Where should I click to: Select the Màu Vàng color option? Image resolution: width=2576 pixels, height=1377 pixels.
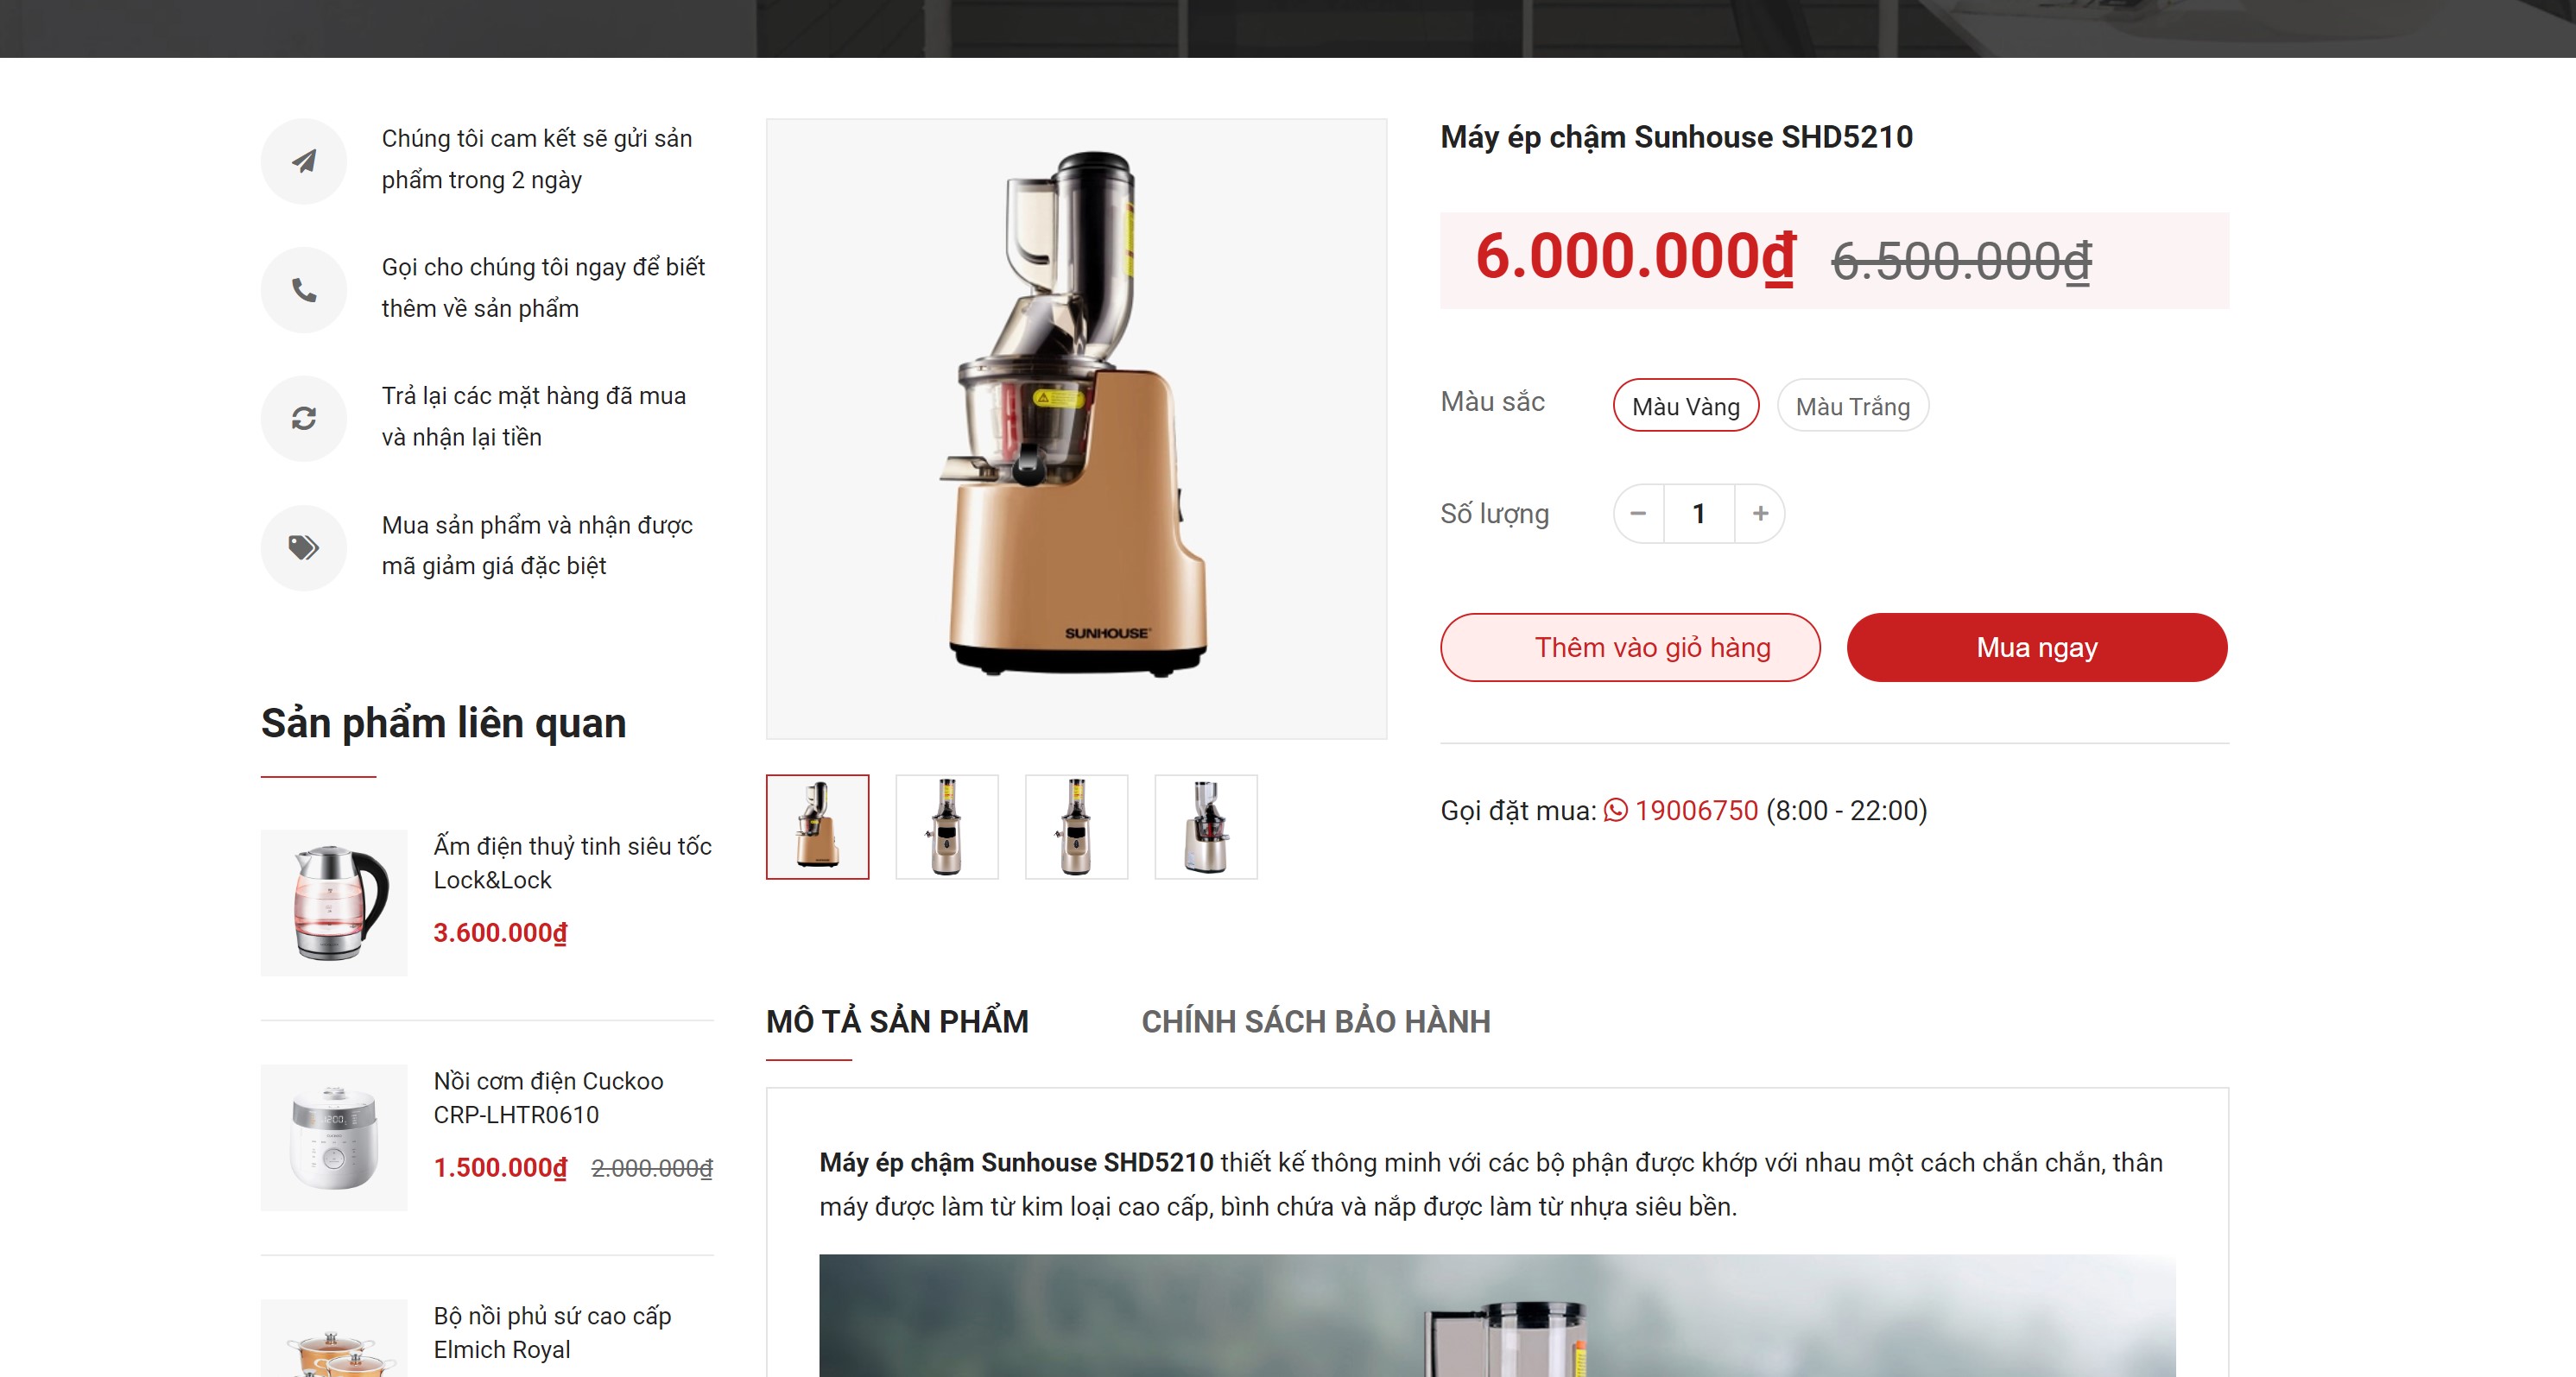click(x=1685, y=406)
